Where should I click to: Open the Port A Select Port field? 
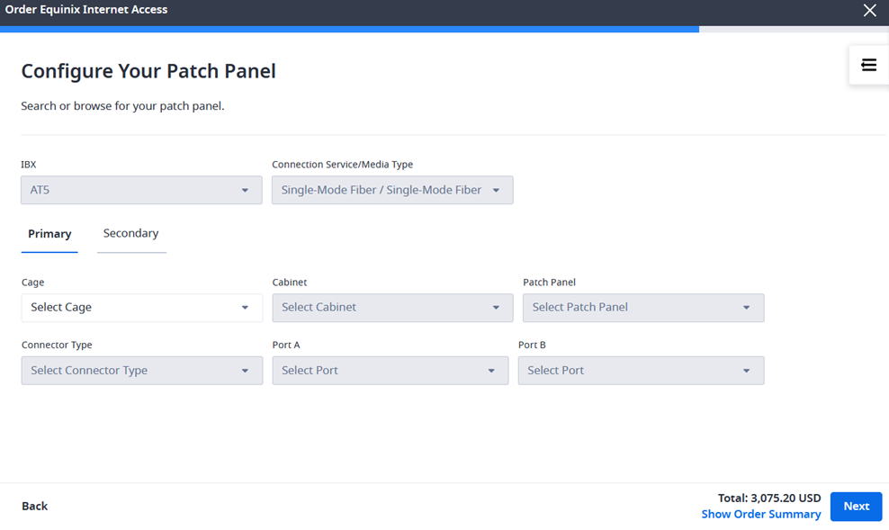[x=391, y=371]
